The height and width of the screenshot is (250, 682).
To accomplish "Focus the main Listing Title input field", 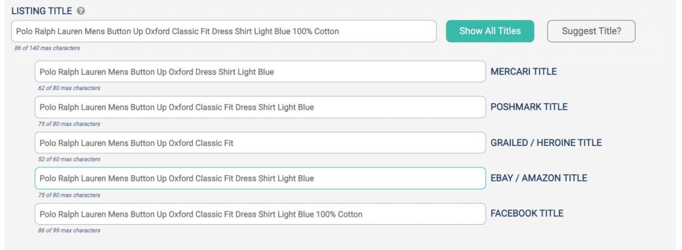I will tap(224, 31).
